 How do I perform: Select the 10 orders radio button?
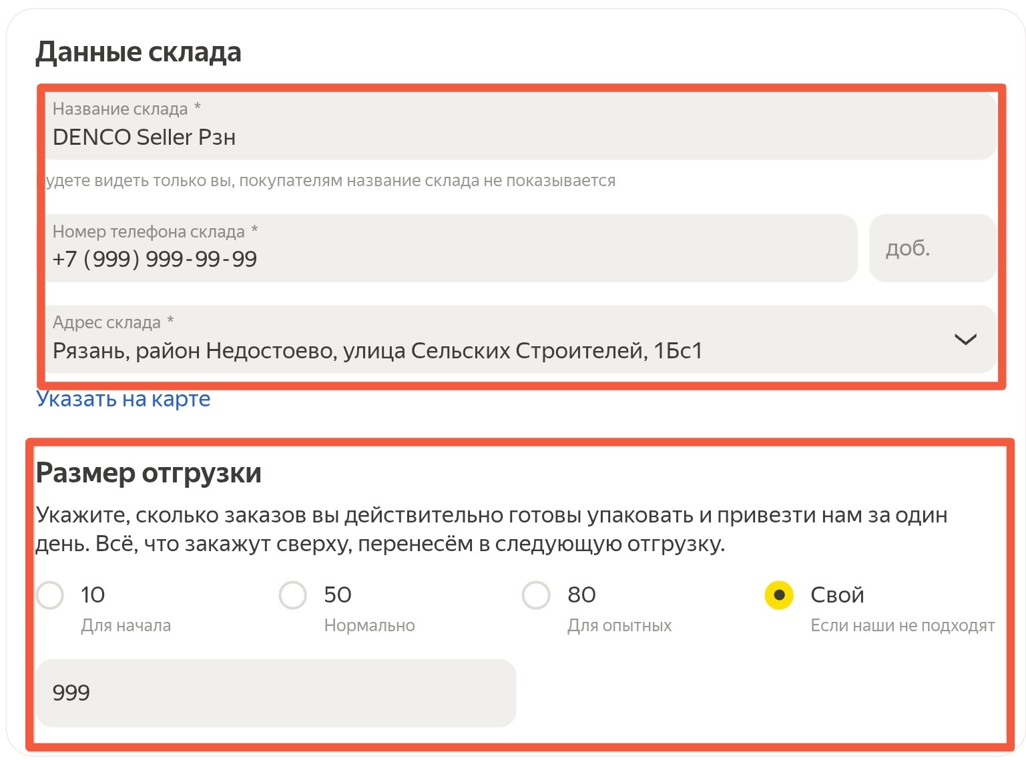[x=50, y=595]
